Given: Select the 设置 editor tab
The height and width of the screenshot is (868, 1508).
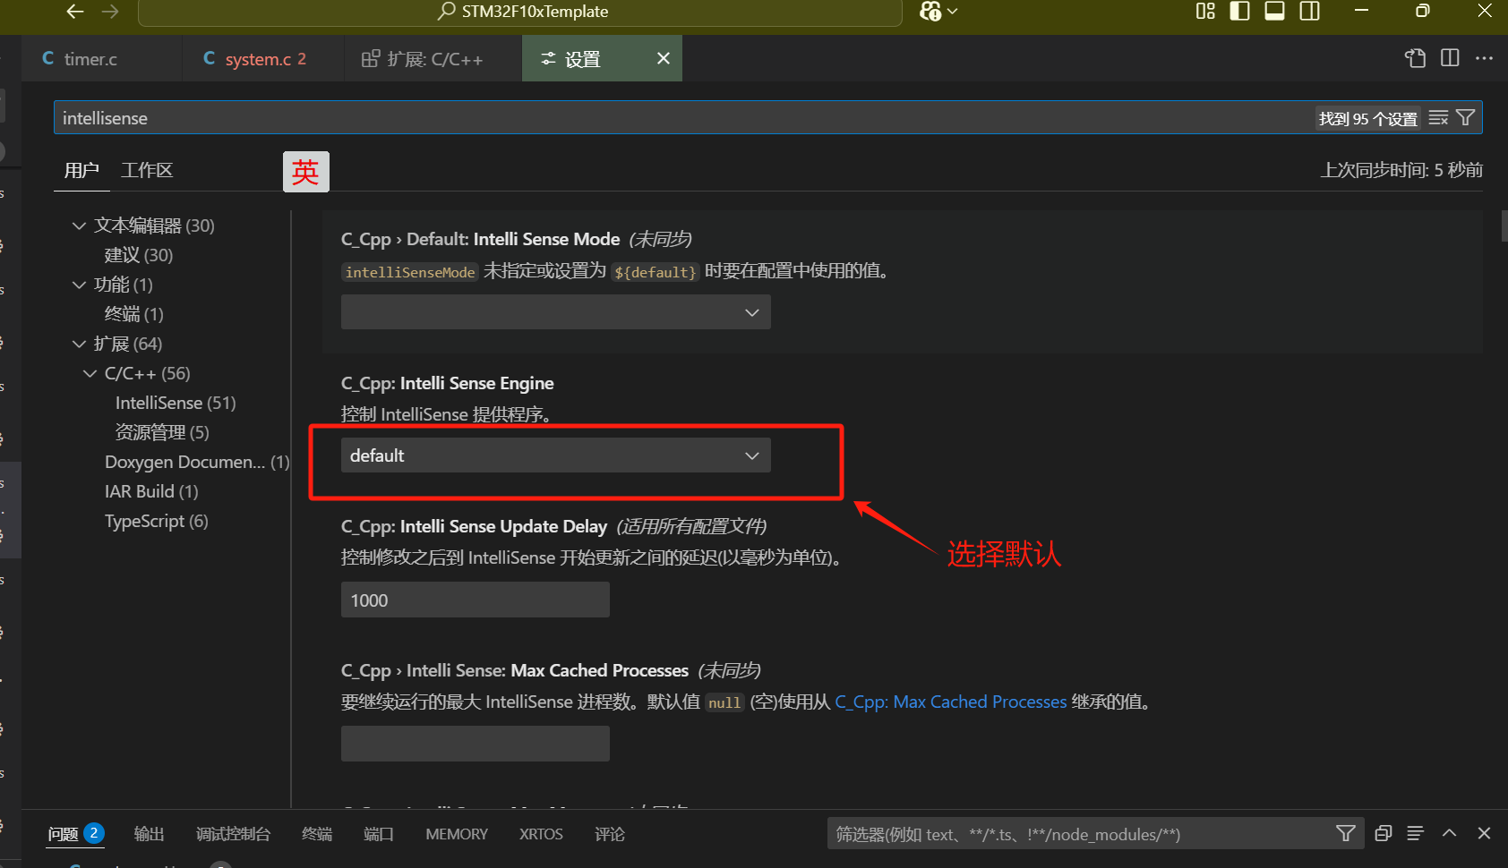Looking at the screenshot, I should coord(602,59).
